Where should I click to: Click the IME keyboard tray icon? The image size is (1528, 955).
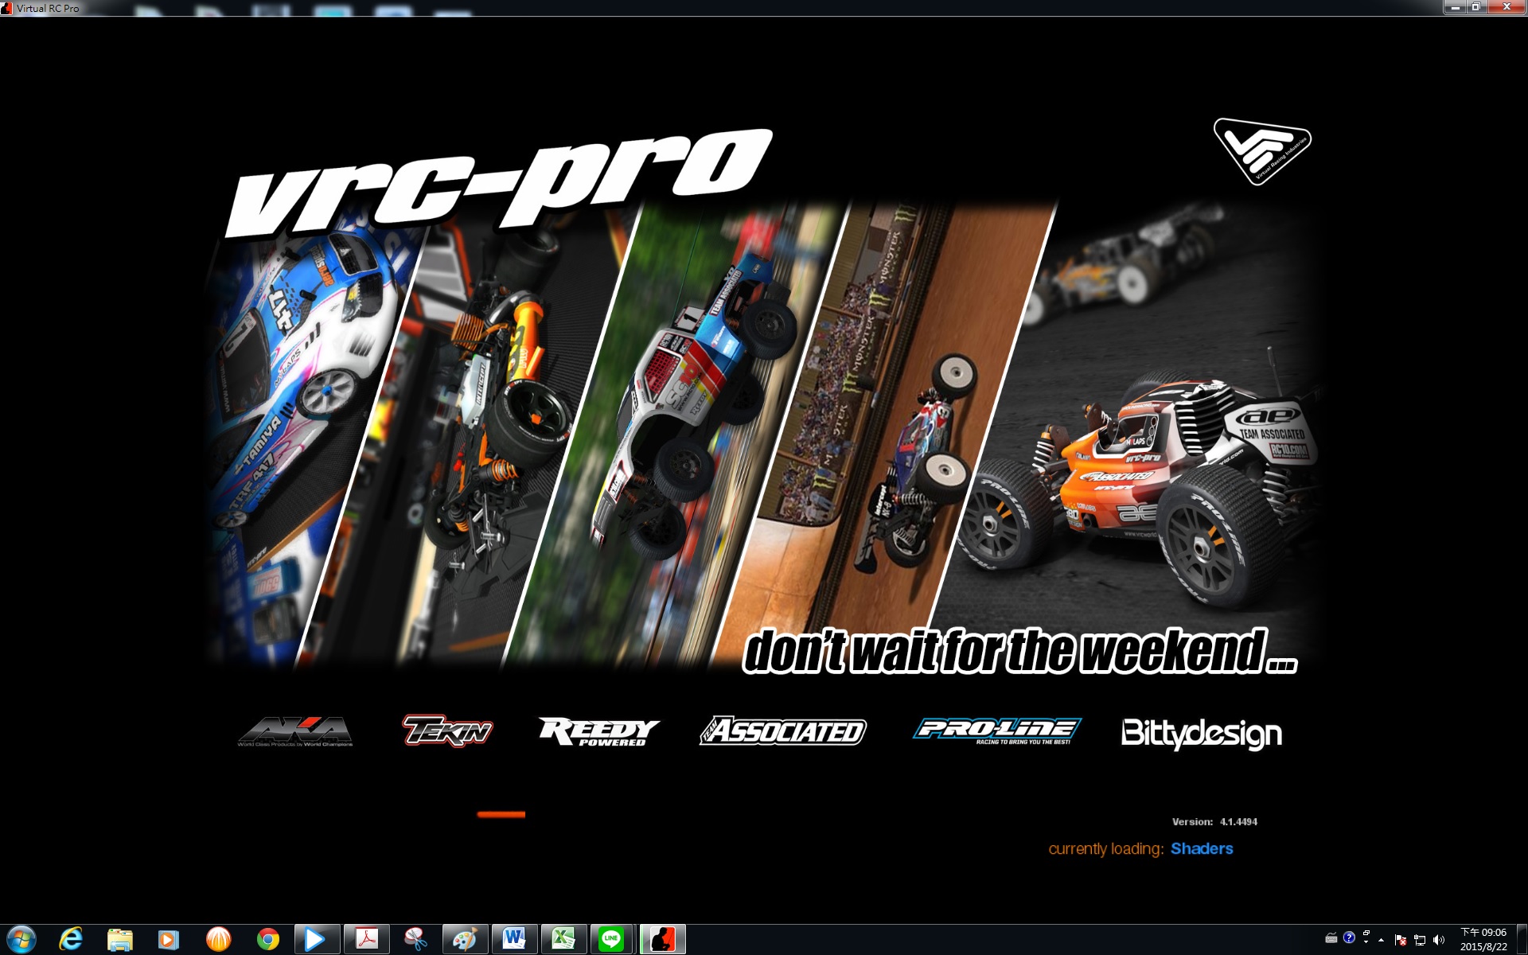pyautogui.click(x=1331, y=937)
